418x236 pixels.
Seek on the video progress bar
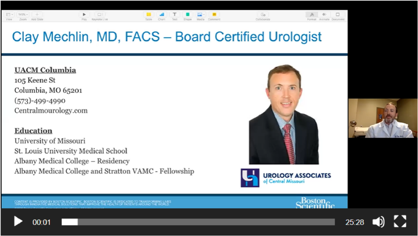[198, 222]
